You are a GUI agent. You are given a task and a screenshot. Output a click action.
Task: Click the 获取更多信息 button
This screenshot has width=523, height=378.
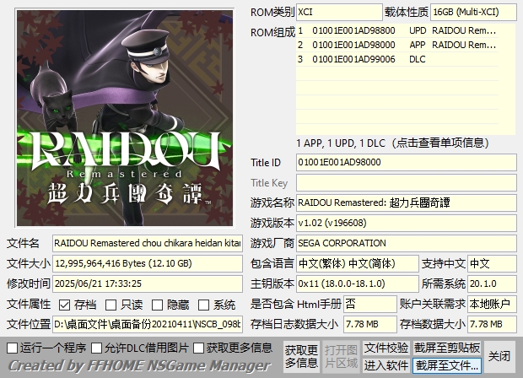coord(301,357)
